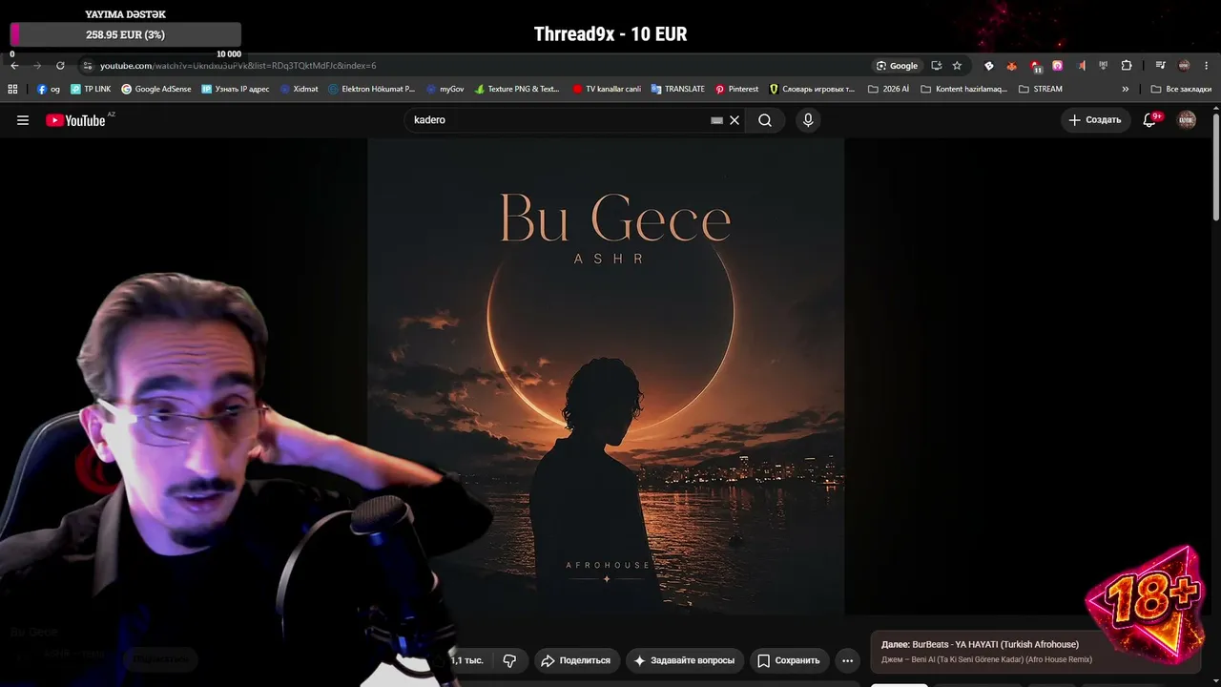Screen dimensions: 1221x687
Task: Expand the STREAM bookmarks folder
Action: tap(1040, 89)
